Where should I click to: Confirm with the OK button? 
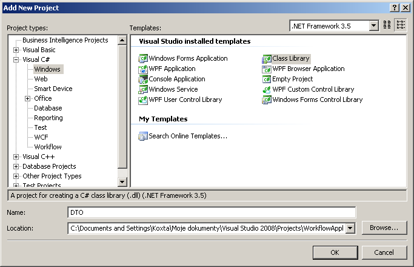[335, 252]
